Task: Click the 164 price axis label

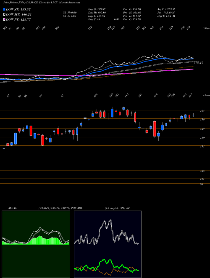Action: (x=202, y=111)
